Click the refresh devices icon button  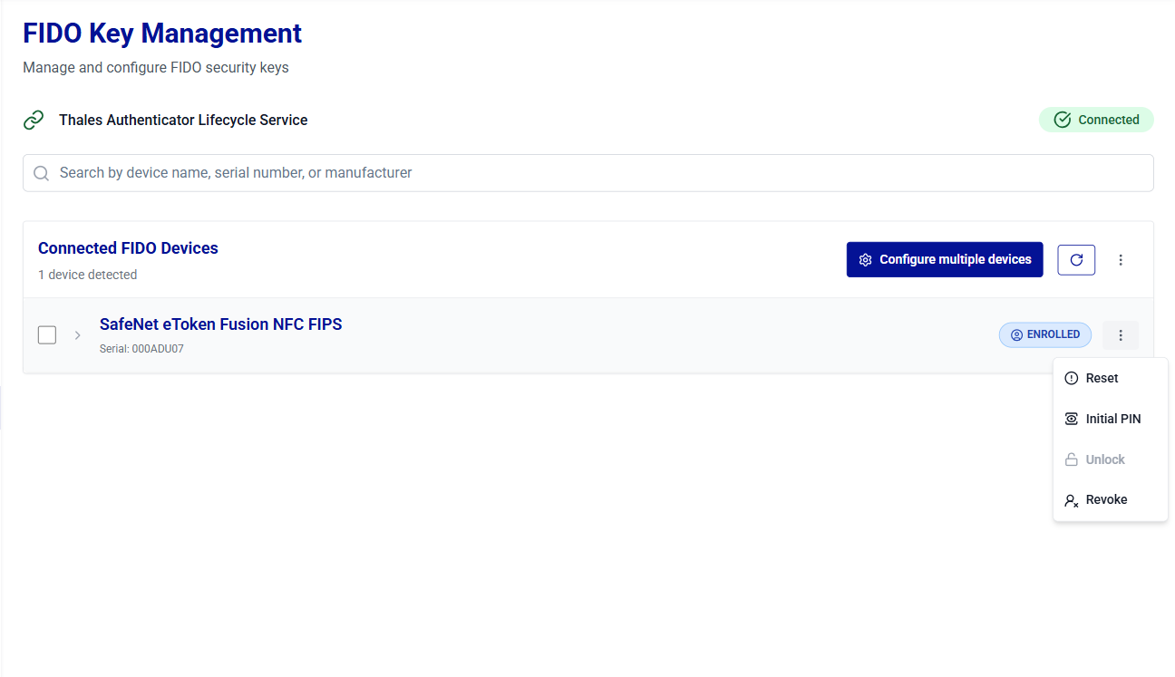coord(1076,259)
